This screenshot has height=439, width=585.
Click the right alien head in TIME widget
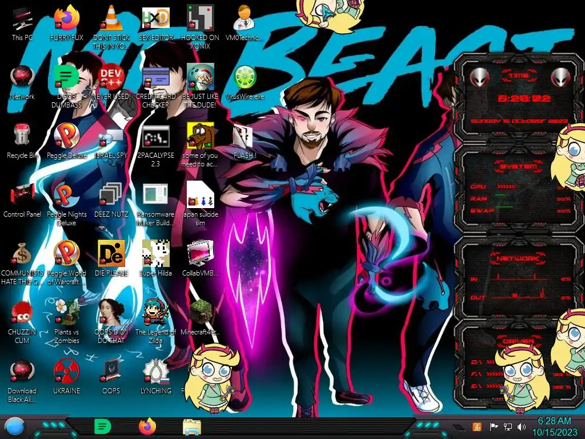[561, 78]
